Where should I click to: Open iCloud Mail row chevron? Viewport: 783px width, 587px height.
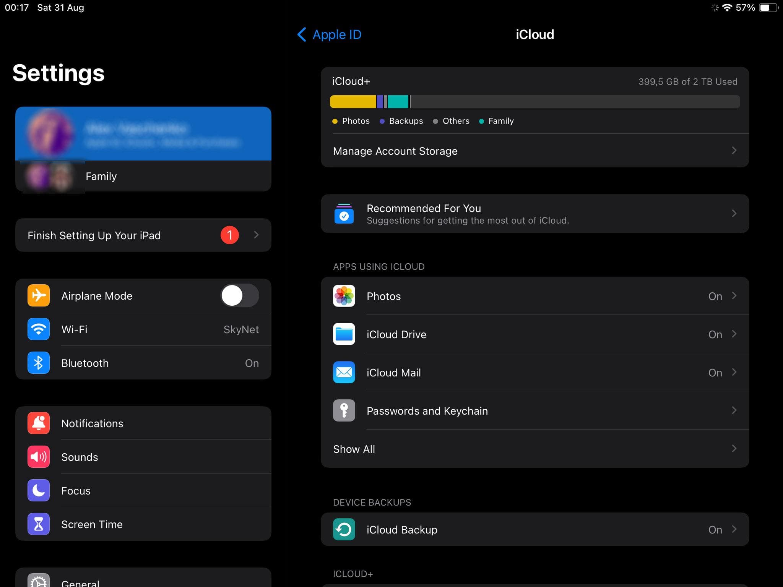point(734,372)
